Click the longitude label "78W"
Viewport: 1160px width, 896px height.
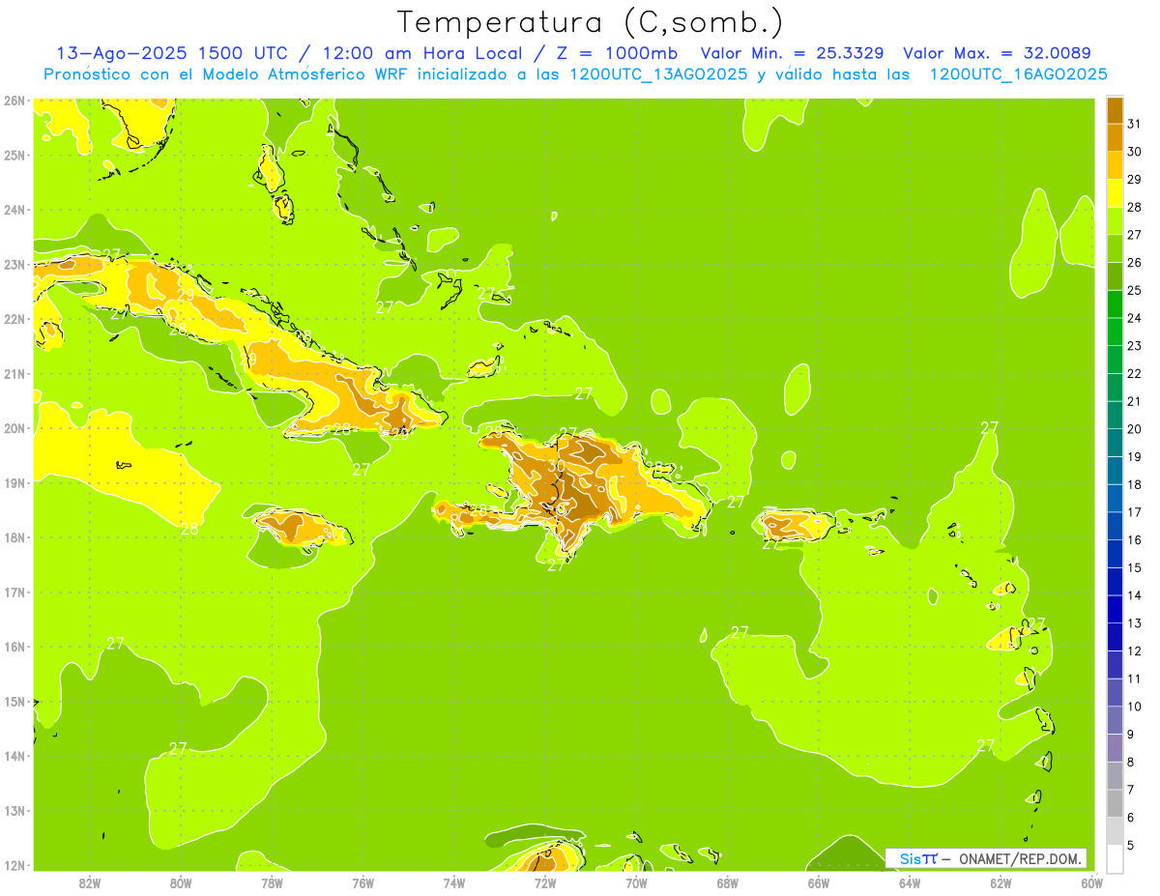[272, 883]
